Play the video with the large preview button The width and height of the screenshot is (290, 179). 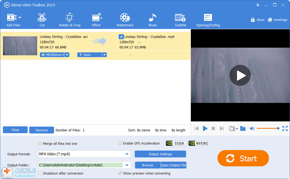click(240, 75)
